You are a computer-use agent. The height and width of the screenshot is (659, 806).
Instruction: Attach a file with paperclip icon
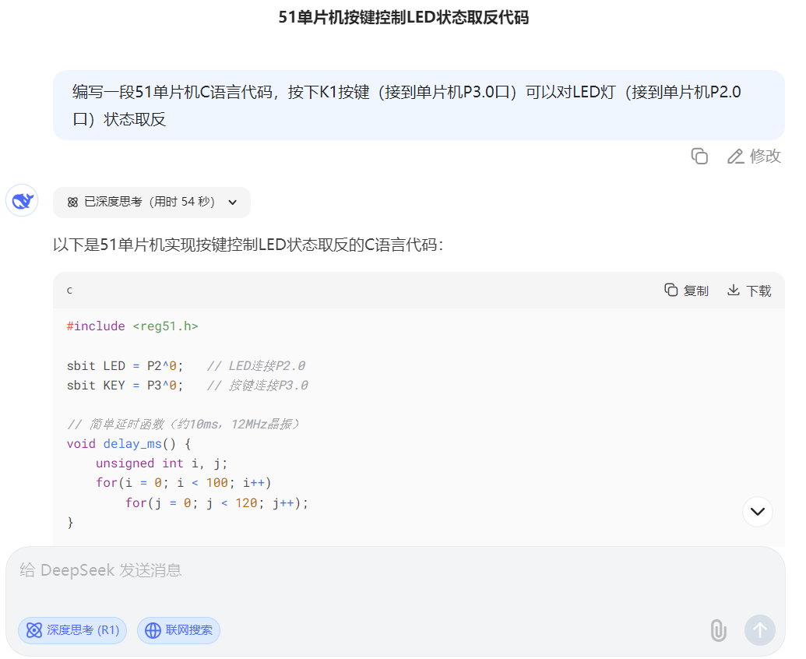click(718, 630)
